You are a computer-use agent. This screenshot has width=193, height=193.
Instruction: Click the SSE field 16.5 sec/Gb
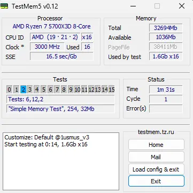pyautogui.click(x=61, y=56)
